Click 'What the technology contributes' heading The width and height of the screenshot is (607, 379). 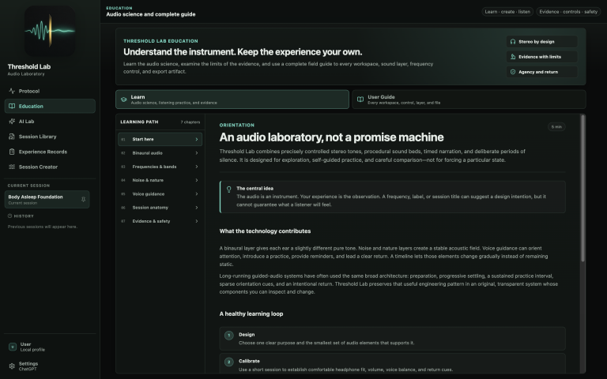[x=266, y=231]
